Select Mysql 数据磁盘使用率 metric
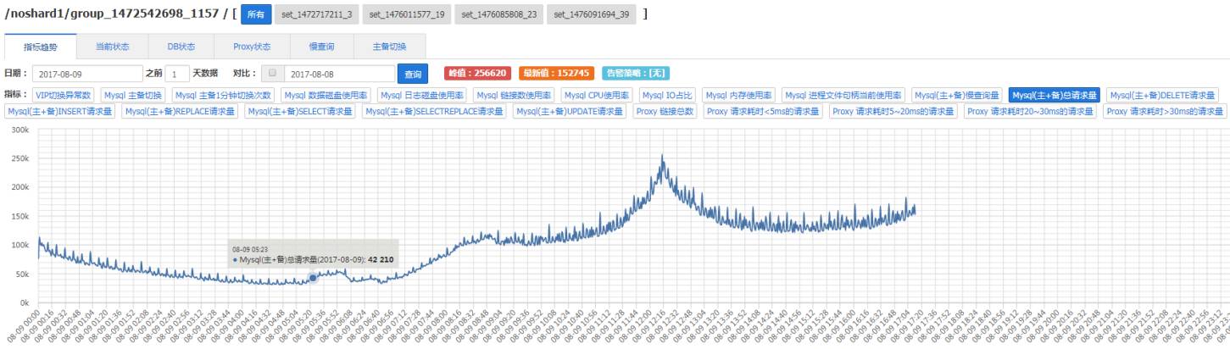This screenshot has height=349, width=1230. click(326, 95)
